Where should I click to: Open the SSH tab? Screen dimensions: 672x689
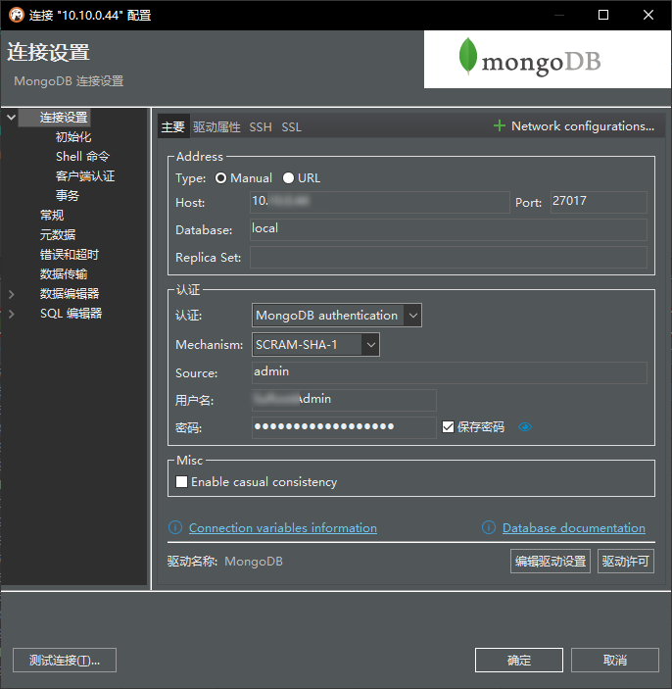pos(261,127)
